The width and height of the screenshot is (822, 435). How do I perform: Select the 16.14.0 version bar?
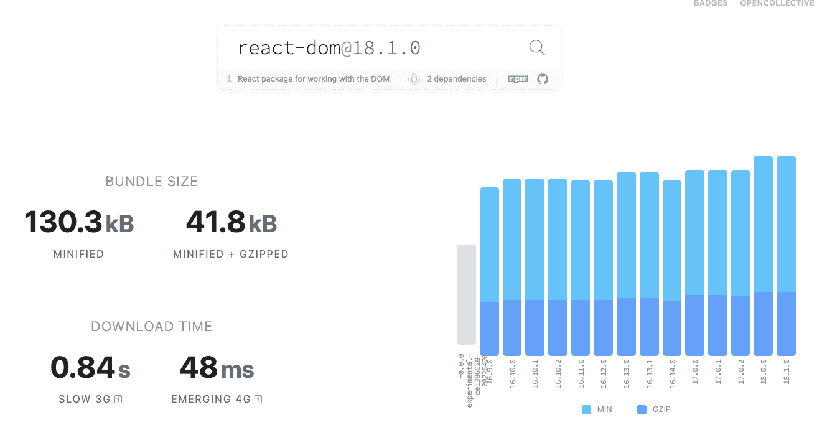point(672,268)
